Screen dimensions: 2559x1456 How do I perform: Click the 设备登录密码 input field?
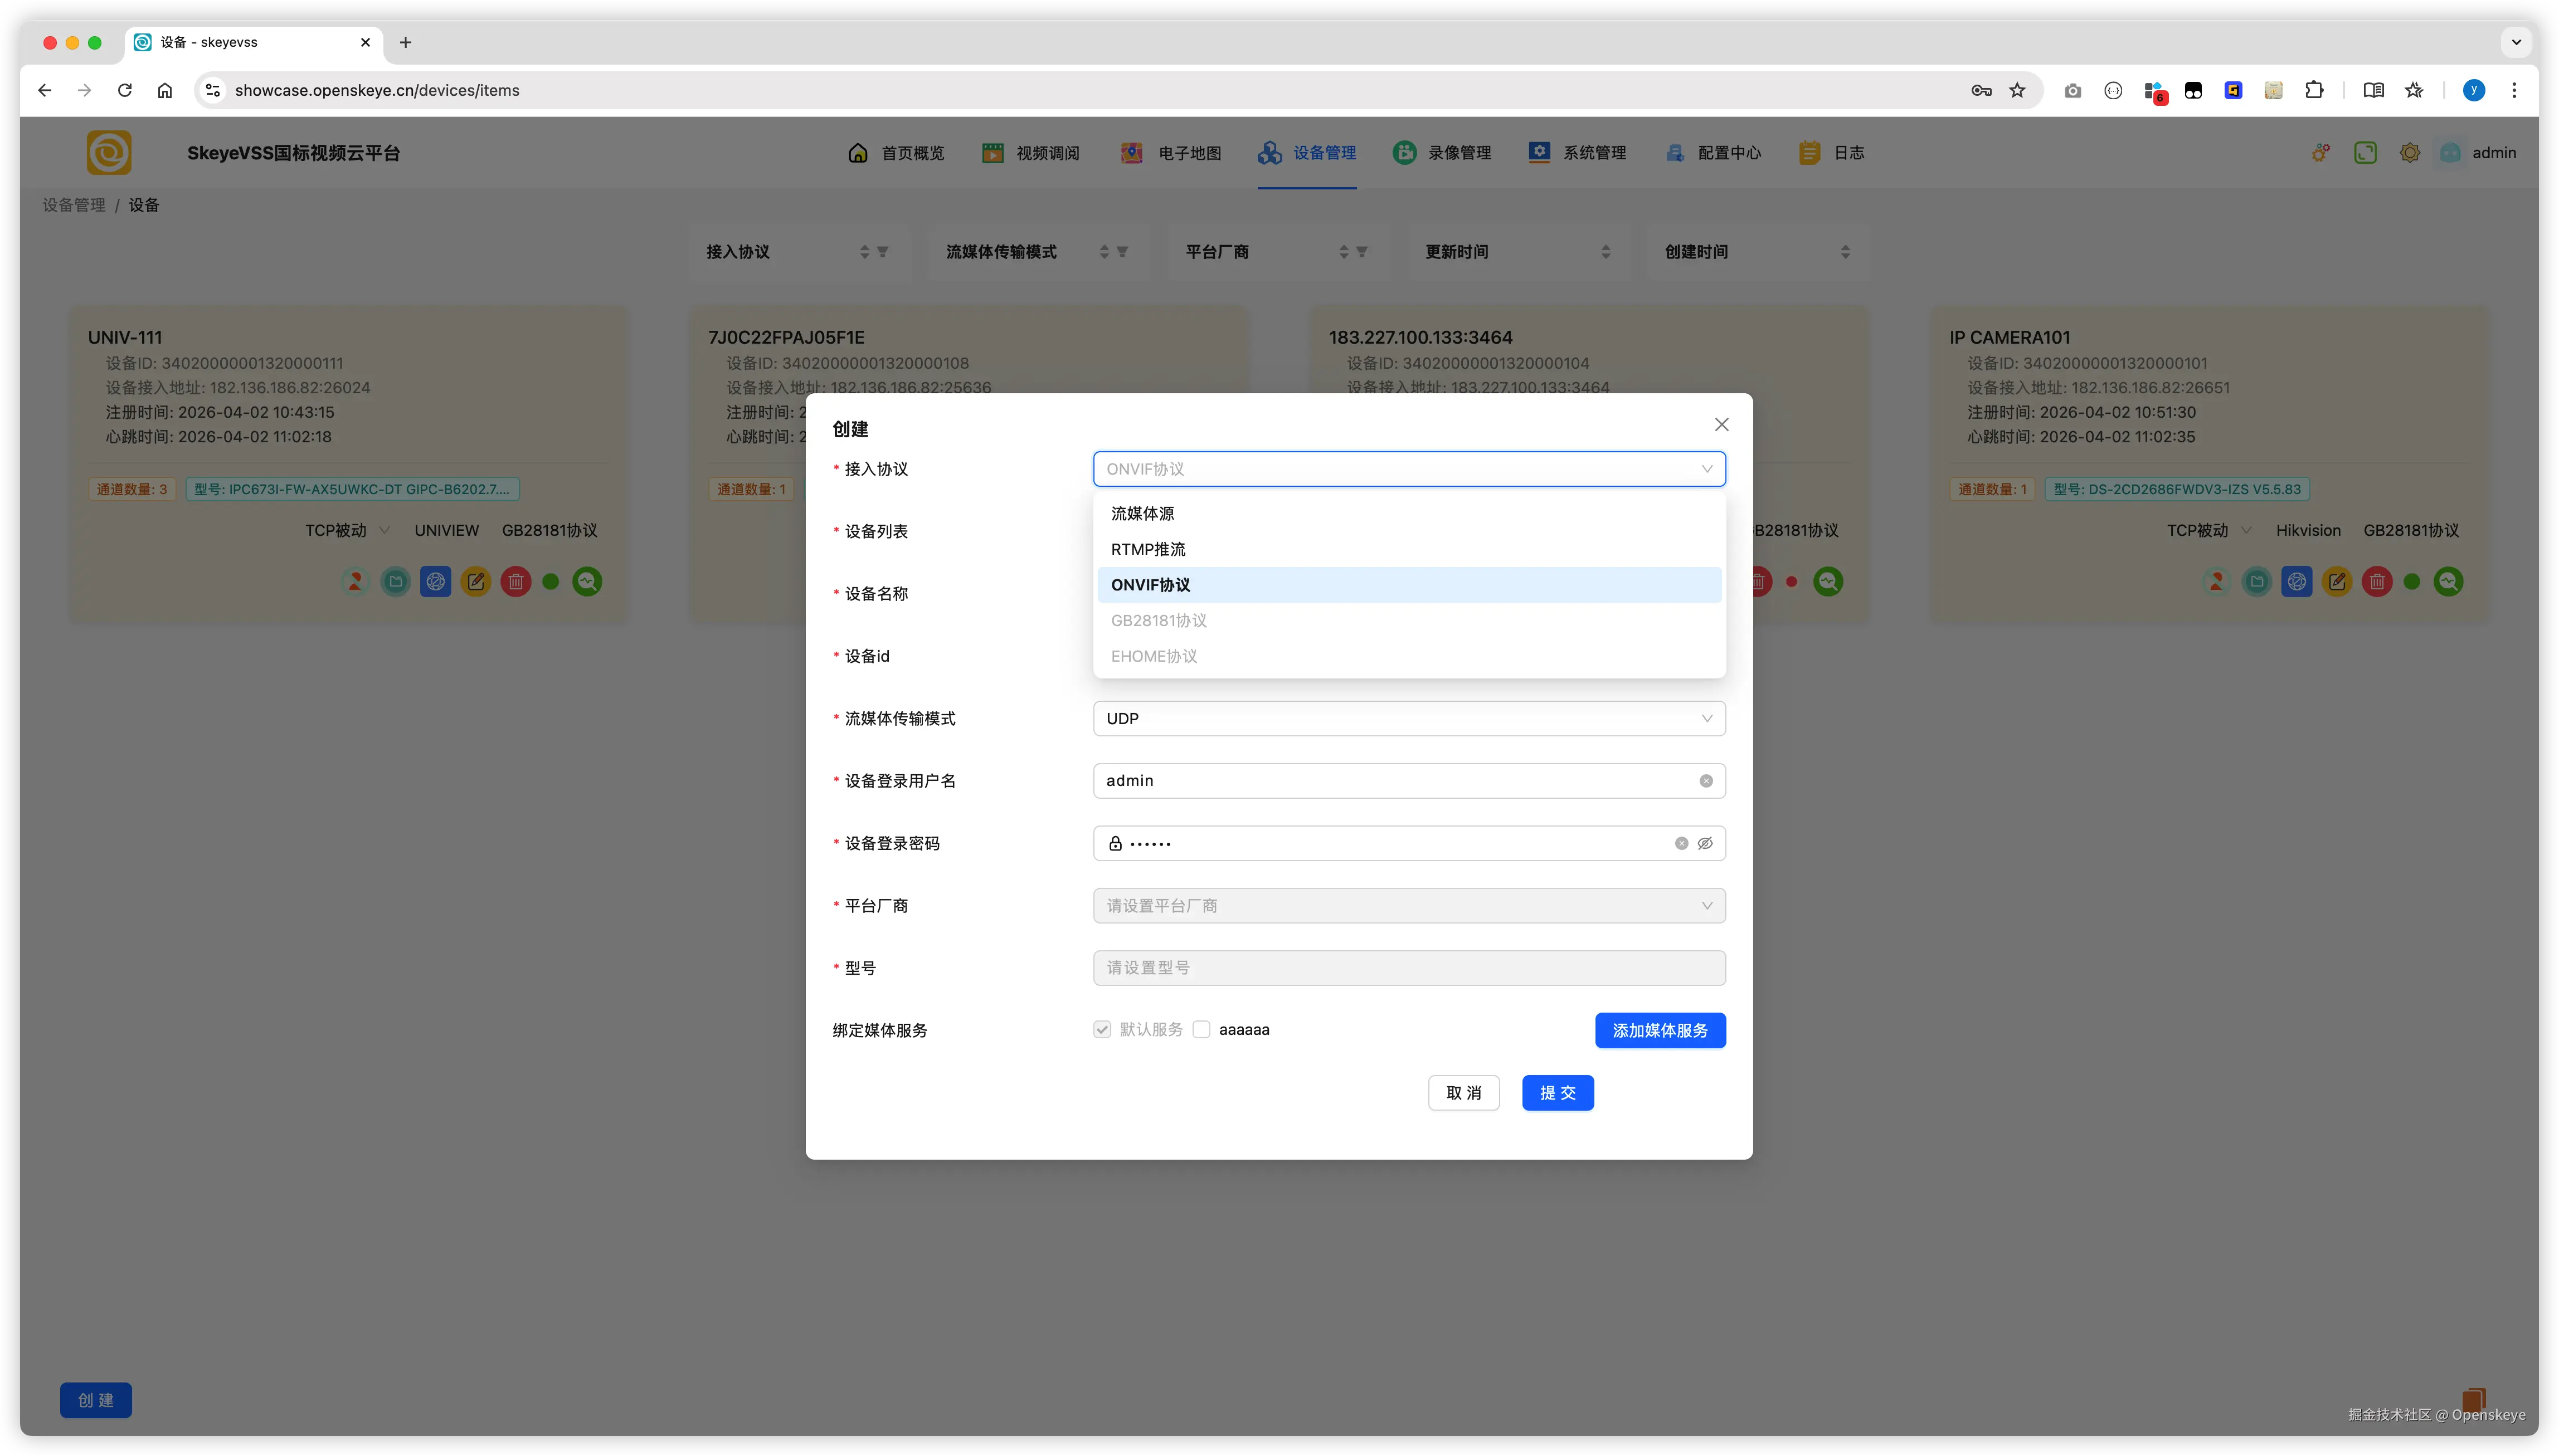pos(1390,843)
